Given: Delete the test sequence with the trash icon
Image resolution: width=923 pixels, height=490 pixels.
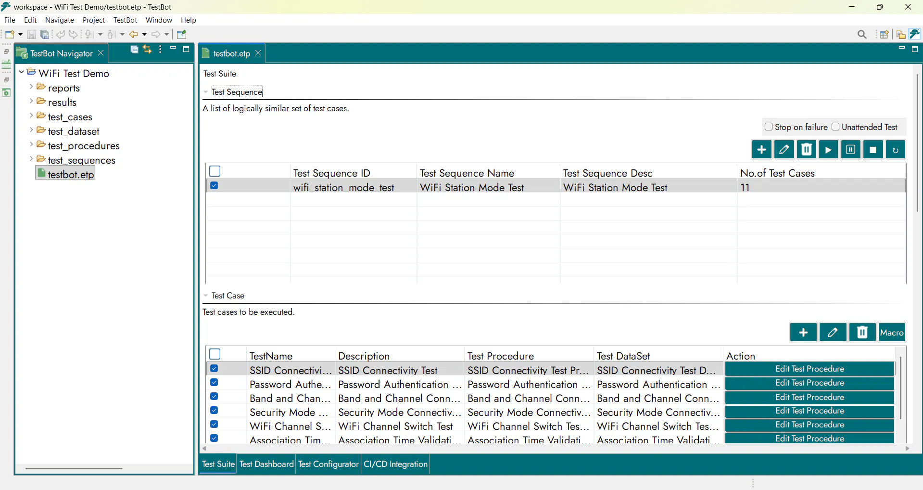Looking at the screenshot, I should (807, 150).
